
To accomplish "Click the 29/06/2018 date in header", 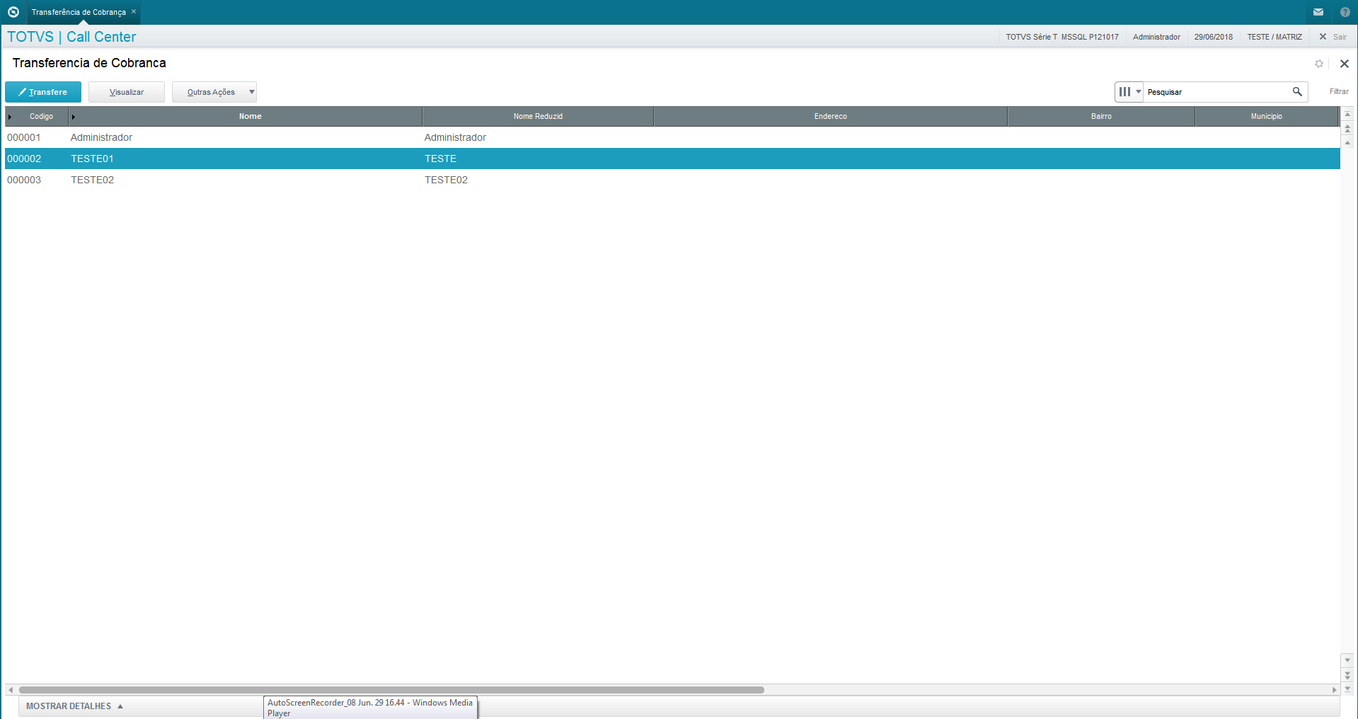I will 1214,37.
